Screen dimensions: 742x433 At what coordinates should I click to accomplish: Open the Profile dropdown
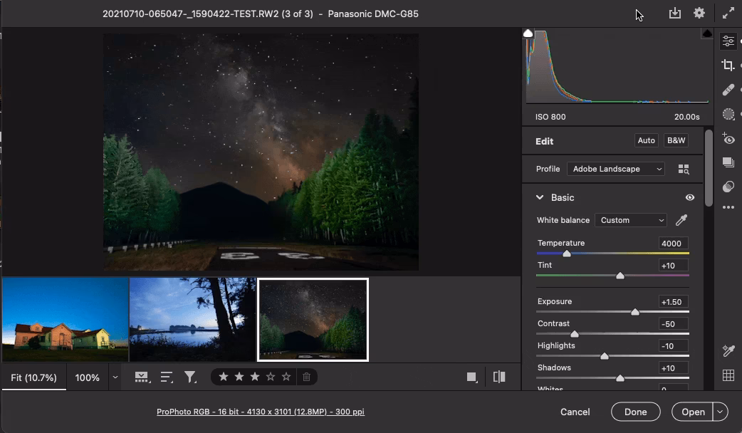click(x=615, y=169)
